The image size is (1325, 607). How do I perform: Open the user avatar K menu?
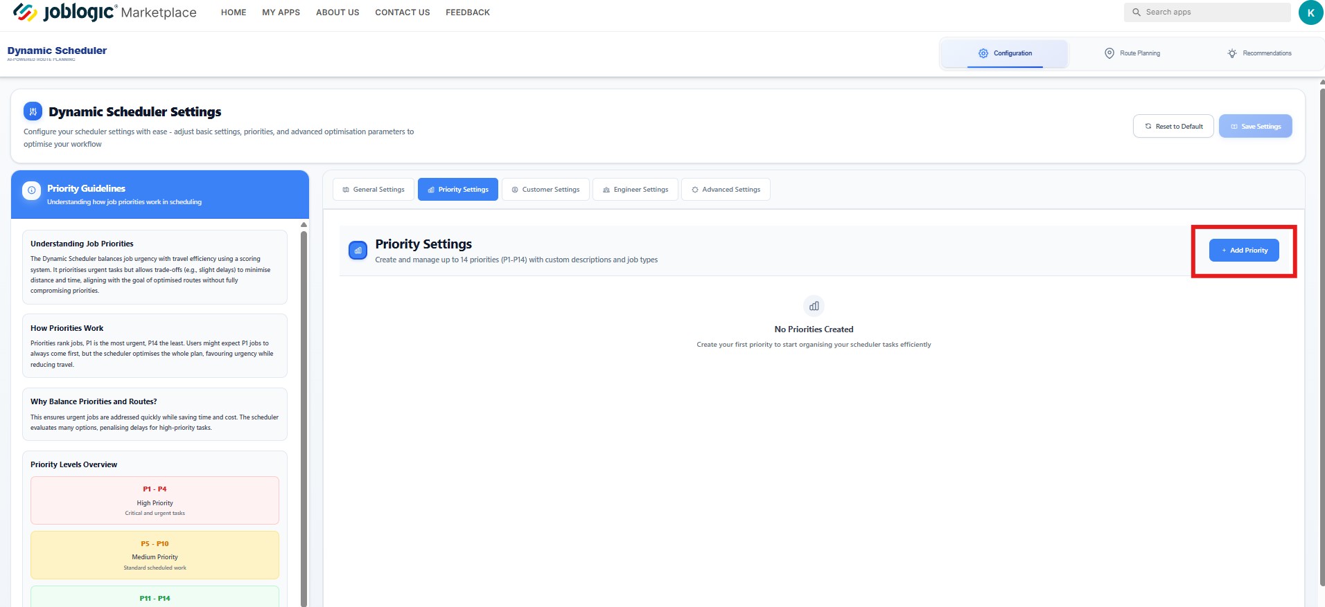[1310, 12]
